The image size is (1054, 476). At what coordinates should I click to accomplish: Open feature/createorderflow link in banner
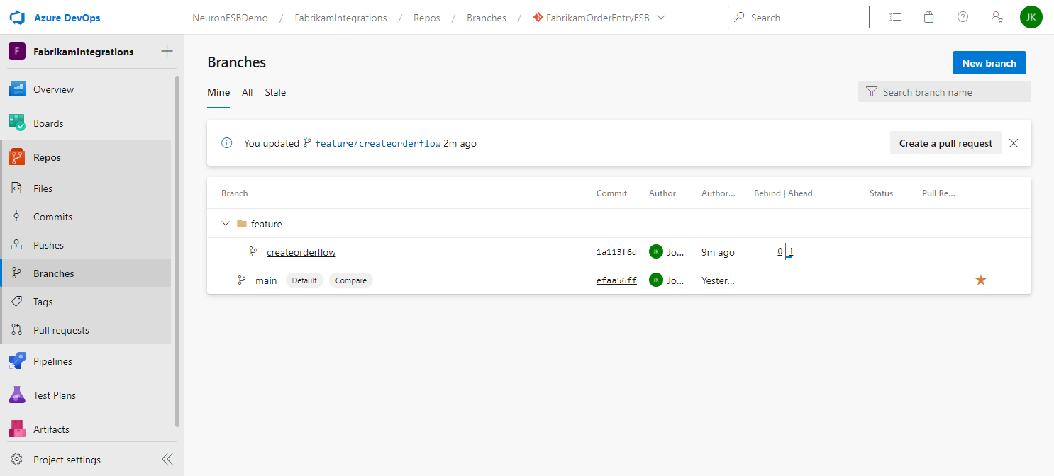pyautogui.click(x=378, y=143)
